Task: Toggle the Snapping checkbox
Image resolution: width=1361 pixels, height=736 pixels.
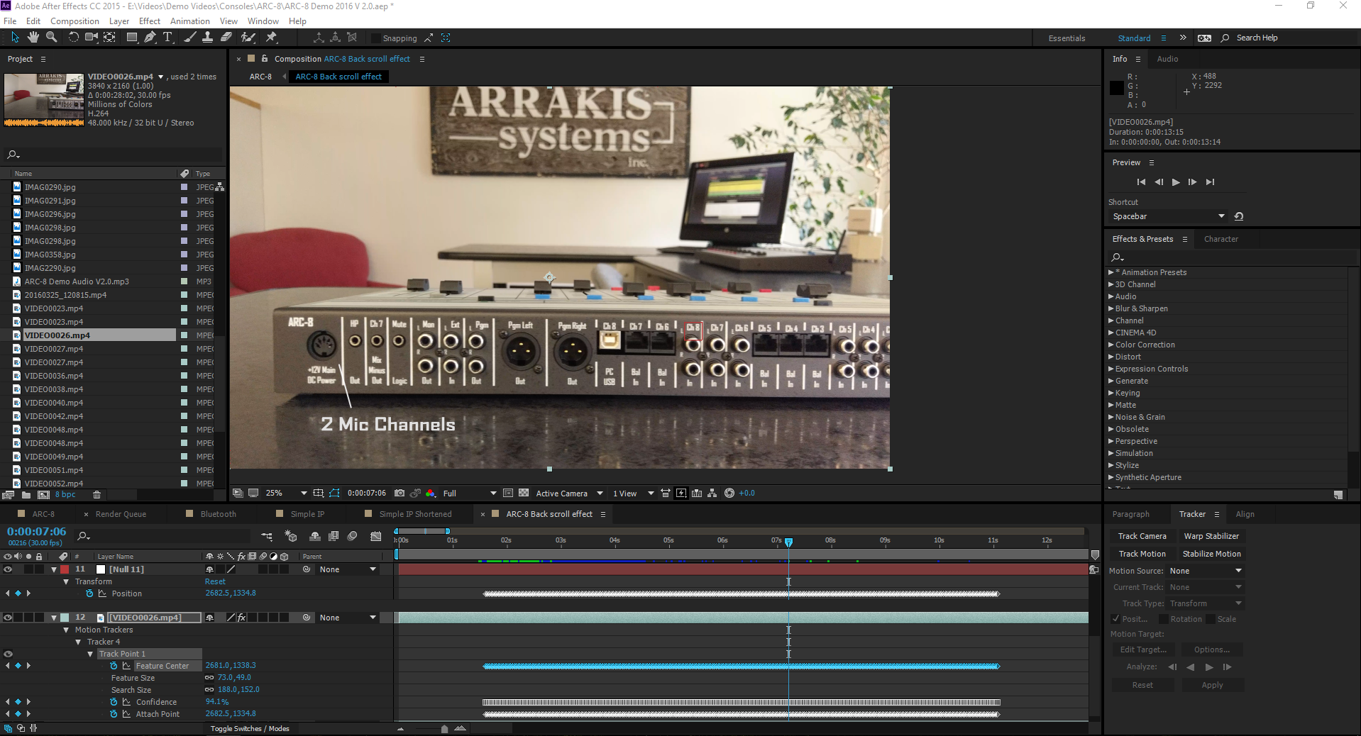Action: 375,38
